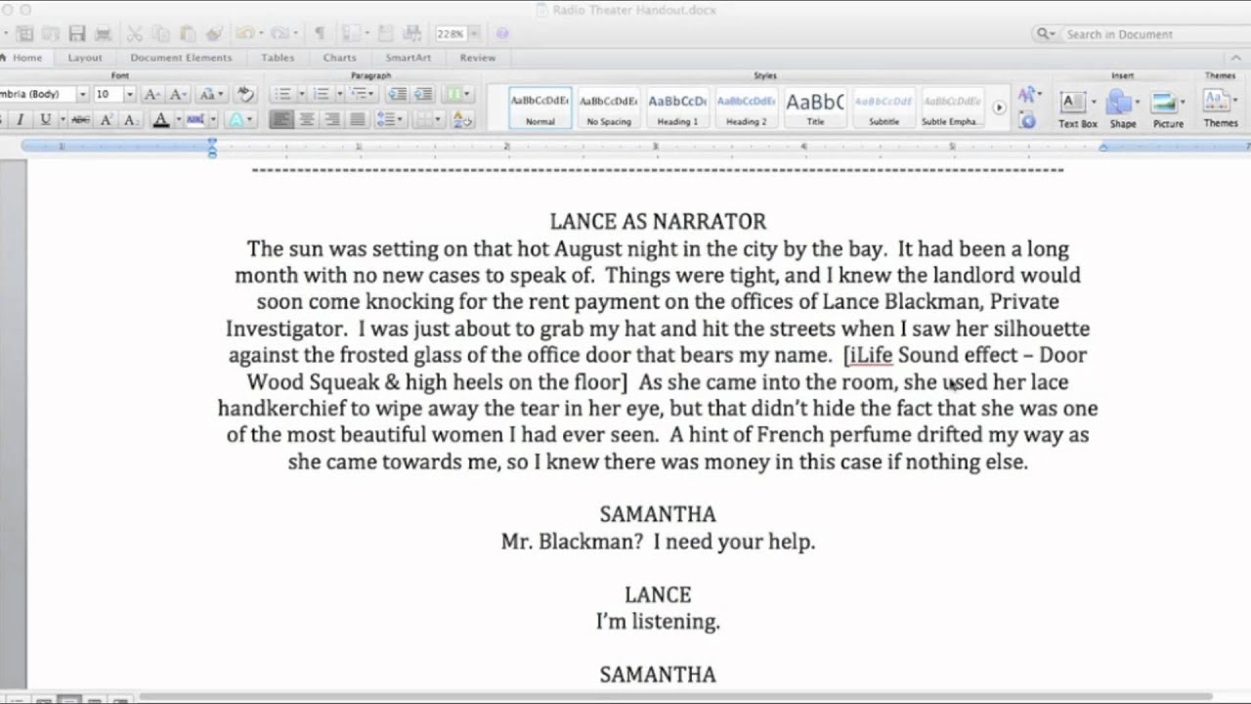Justify the paragraph text
Image resolution: width=1251 pixels, height=704 pixels.
pos(358,119)
